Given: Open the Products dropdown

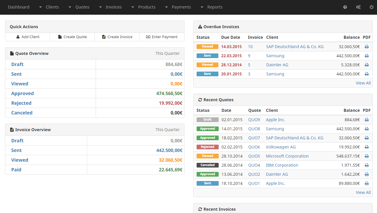Looking at the screenshot, I should click(x=143, y=7).
